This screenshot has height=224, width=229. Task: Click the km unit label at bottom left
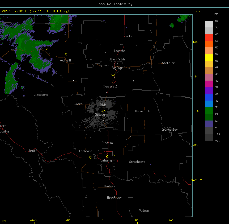point(4,221)
